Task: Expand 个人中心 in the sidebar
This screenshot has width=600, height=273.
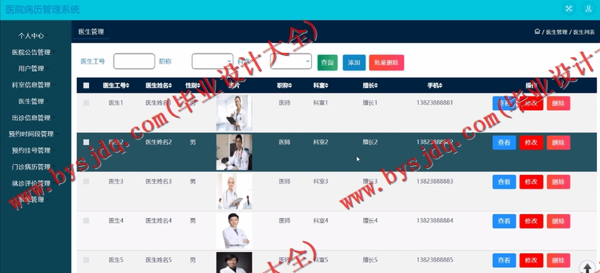Action: [32, 35]
